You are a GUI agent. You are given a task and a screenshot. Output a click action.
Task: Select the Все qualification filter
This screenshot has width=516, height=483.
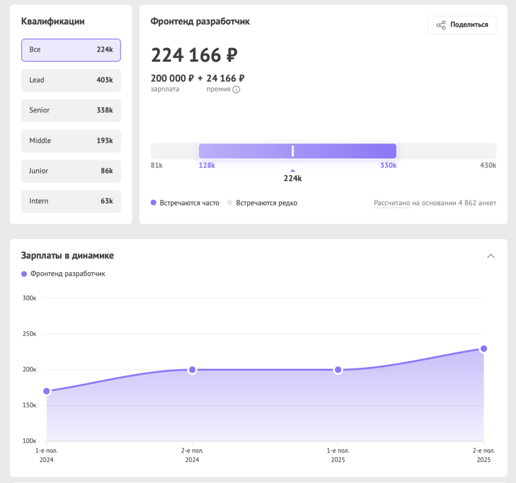click(x=71, y=50)
